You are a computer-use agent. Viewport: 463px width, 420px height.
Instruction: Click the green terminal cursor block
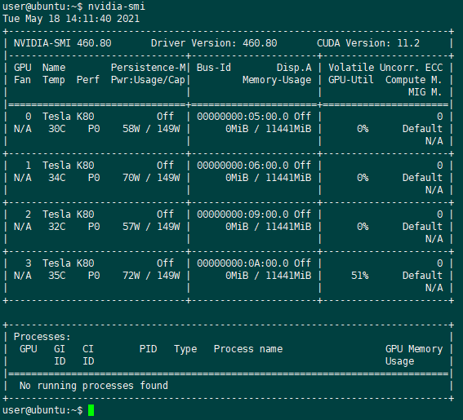(91, 410)
